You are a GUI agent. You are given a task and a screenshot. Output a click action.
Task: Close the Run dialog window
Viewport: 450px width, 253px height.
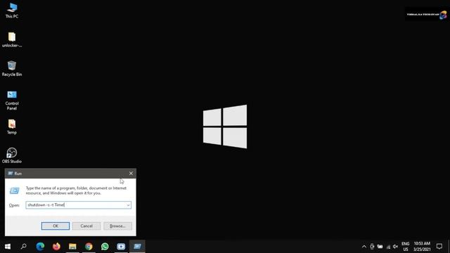coord(131,174)
